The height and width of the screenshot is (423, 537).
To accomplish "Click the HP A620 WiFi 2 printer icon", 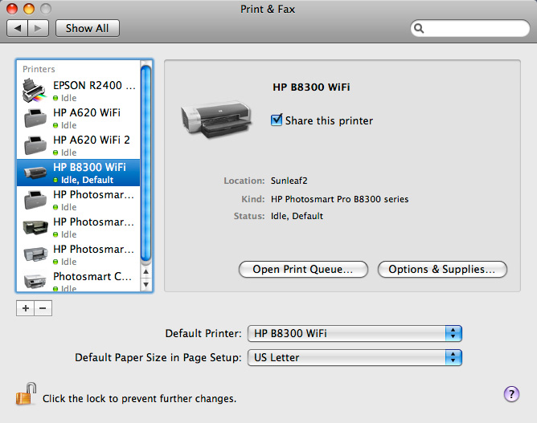I will pos(35,145).
